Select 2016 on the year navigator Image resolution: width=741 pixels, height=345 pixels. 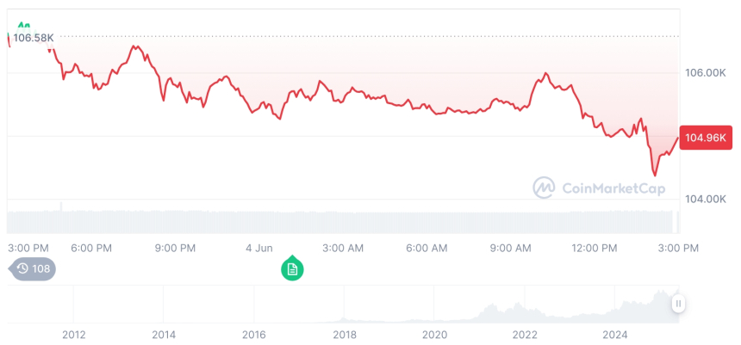(x=254, y=335)
